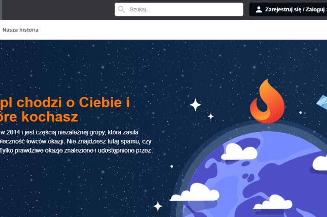Viewport: 327px width, 217px height.
Task: Click the orange flame logo
Action: click(267, 101)
